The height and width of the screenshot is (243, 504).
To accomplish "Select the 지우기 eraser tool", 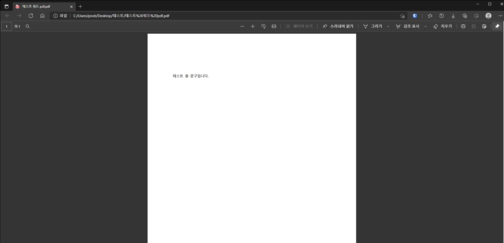I will pyautogui.click(x=443, y=26).
